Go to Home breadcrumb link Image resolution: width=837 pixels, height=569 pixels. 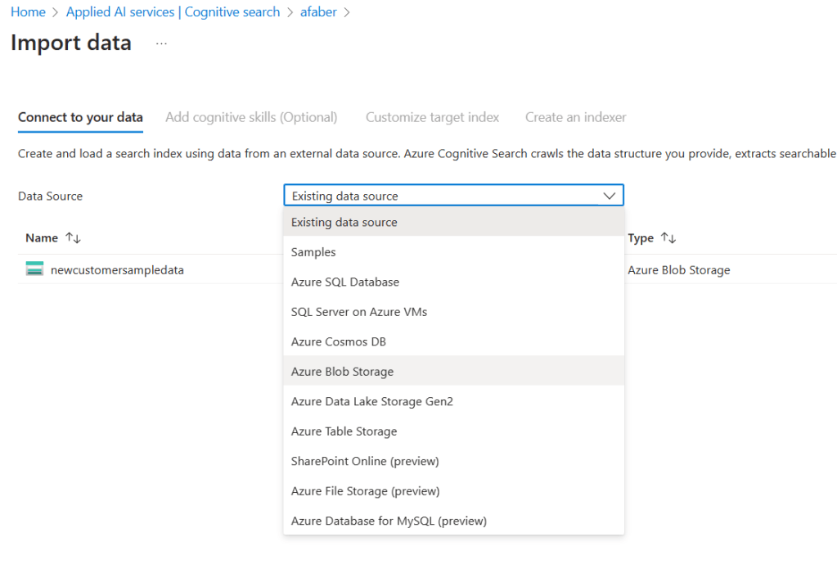(28, 12)
